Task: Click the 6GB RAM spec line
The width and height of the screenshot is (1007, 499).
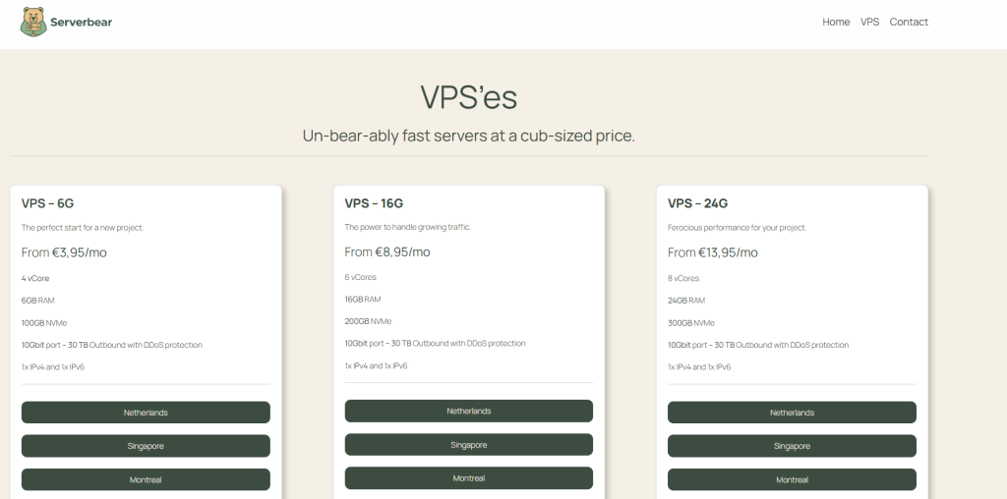Action: tap(38, 301)
